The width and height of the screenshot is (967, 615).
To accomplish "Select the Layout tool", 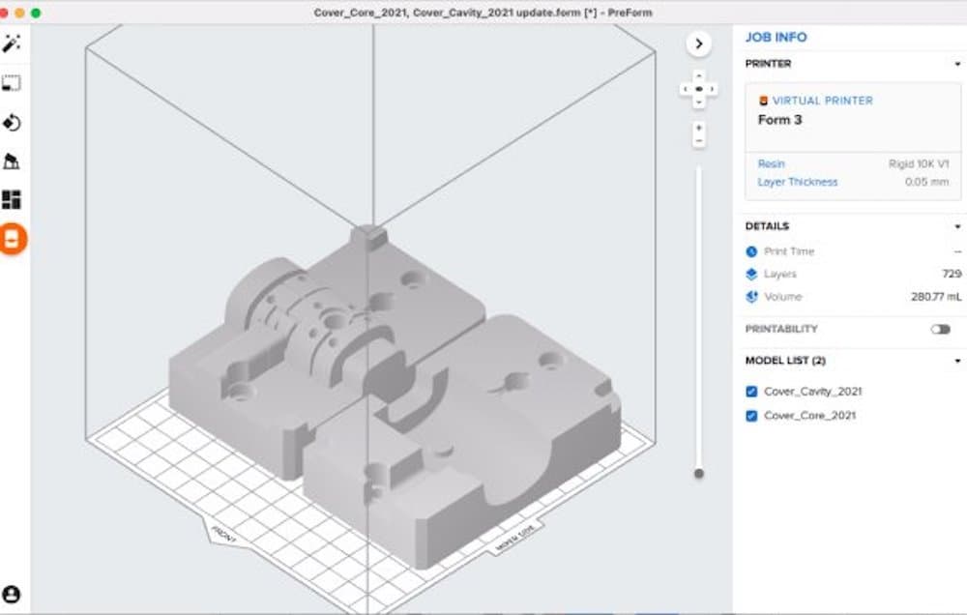I will tap(13, 200).
